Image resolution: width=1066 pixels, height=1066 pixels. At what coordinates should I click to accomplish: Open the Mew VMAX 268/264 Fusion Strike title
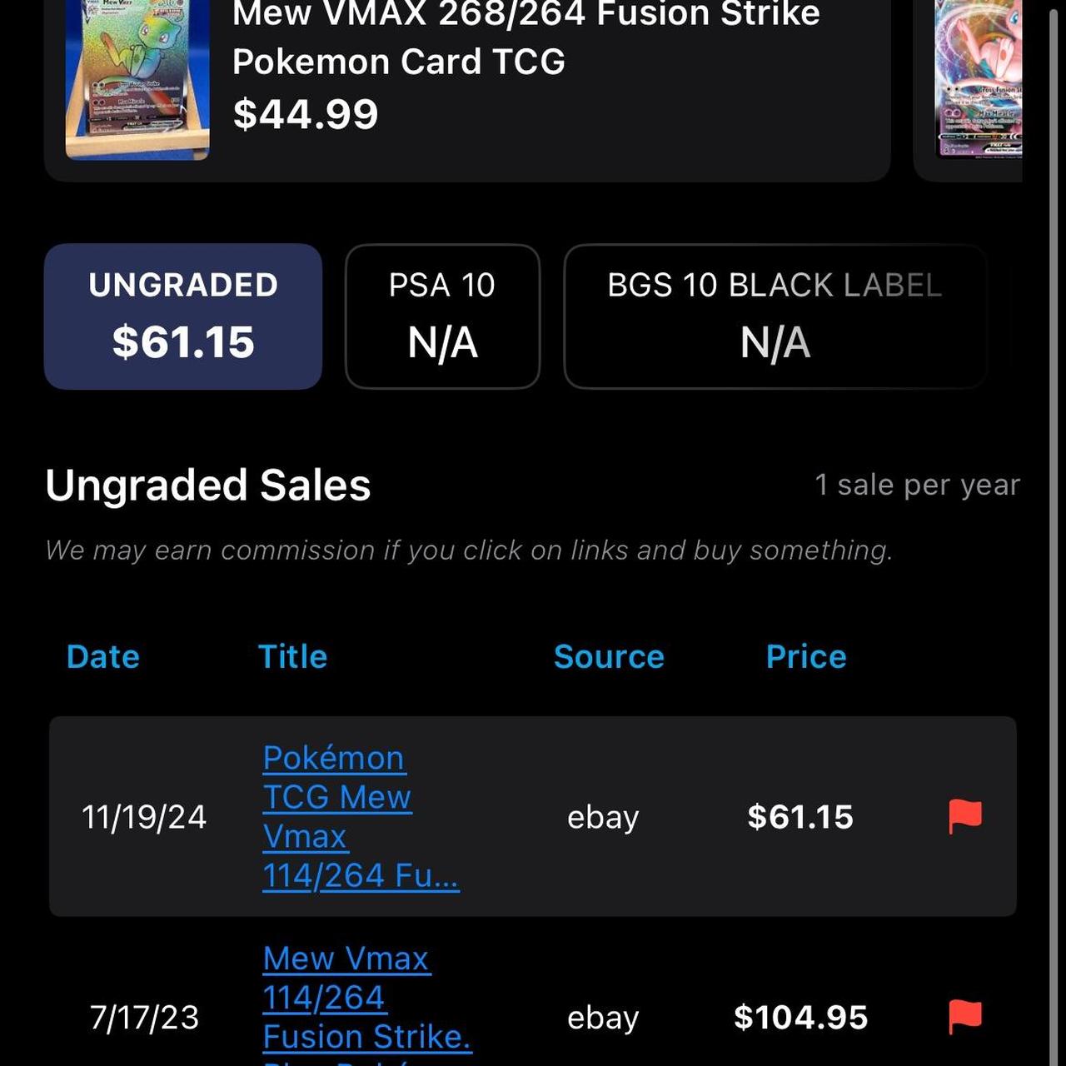coord(527,37)
